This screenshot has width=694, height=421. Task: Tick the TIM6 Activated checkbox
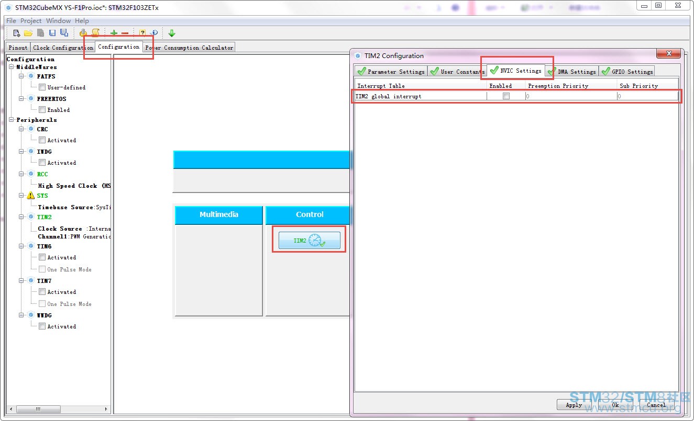(42, 257)
